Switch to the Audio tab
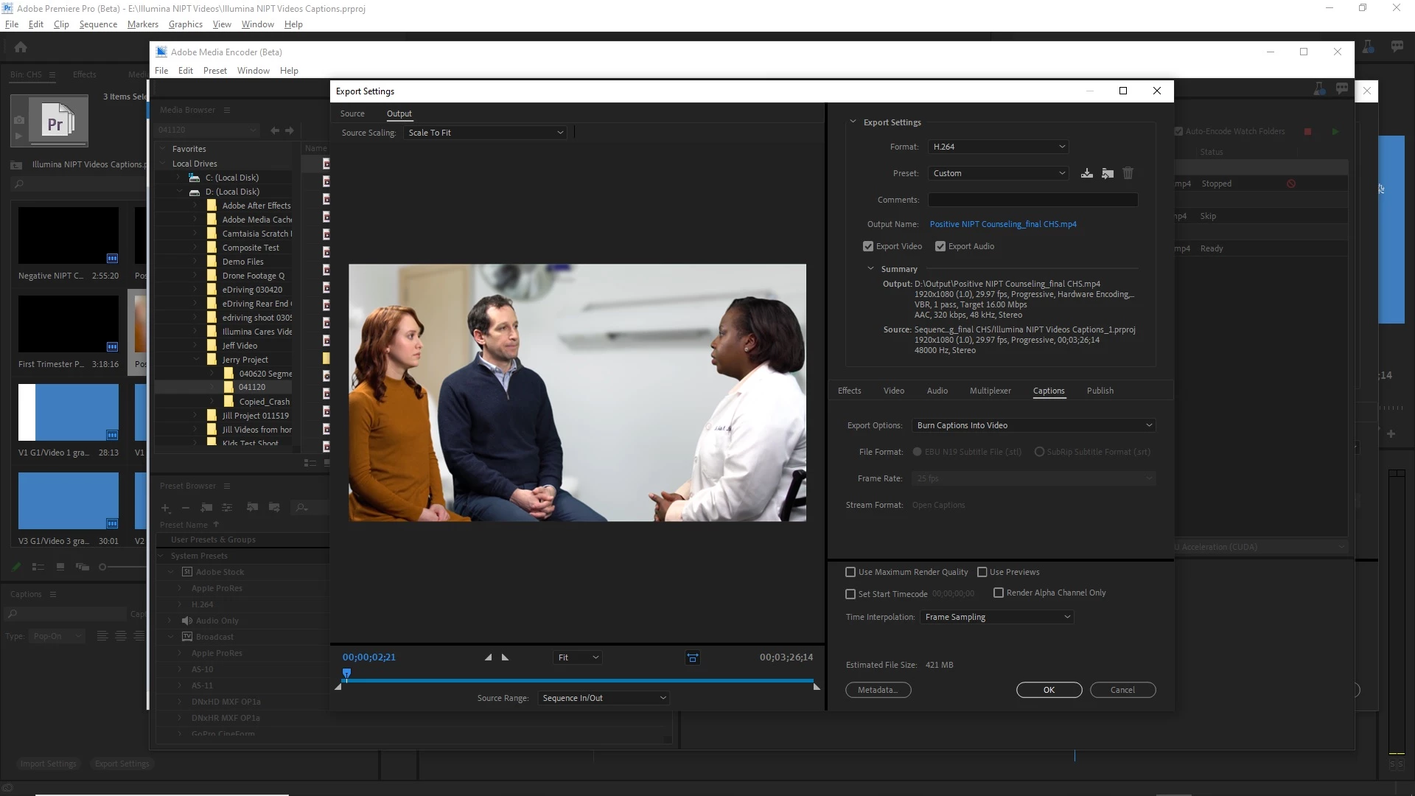Viewport: 1415px width, 796px height. (x=937, y=391)
